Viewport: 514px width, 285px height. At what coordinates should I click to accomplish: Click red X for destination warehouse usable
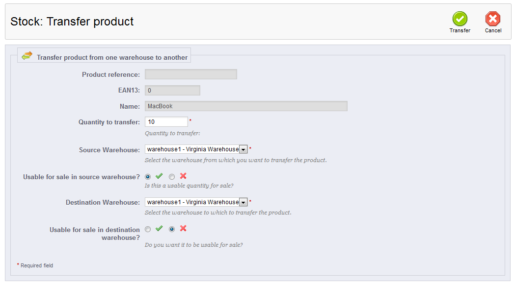pyautogui.click(x=183, y=229)
